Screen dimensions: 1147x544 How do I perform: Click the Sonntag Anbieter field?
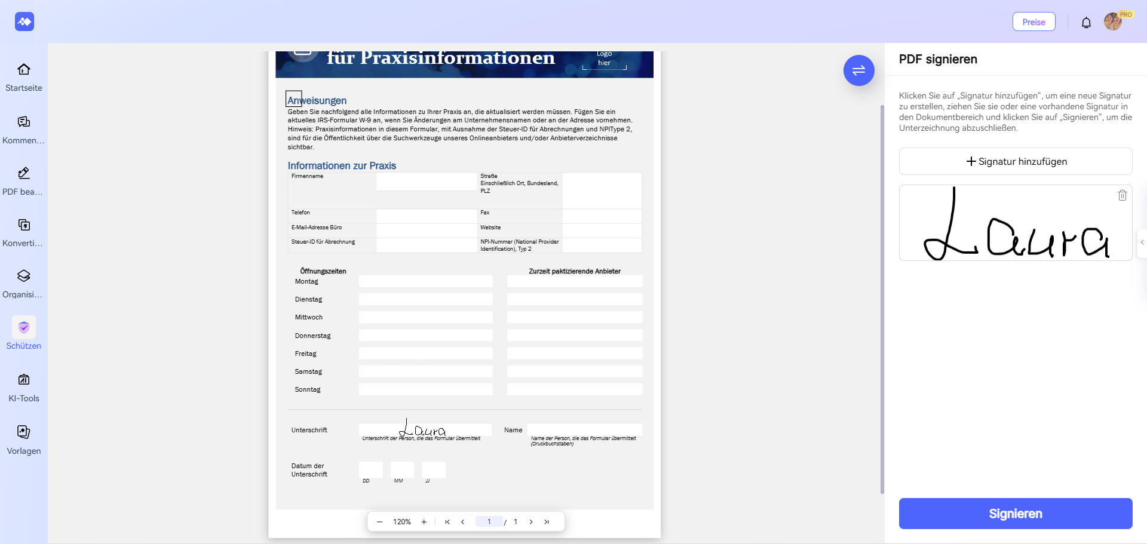[x=575, y=389]
